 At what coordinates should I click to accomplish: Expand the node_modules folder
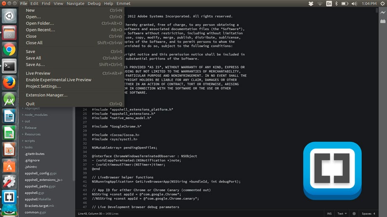[x=36, y=115]
